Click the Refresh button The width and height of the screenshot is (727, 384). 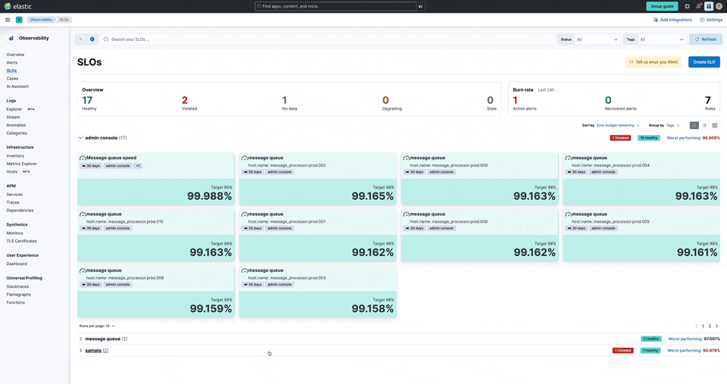pyautogui.click(x=705, y=39)
